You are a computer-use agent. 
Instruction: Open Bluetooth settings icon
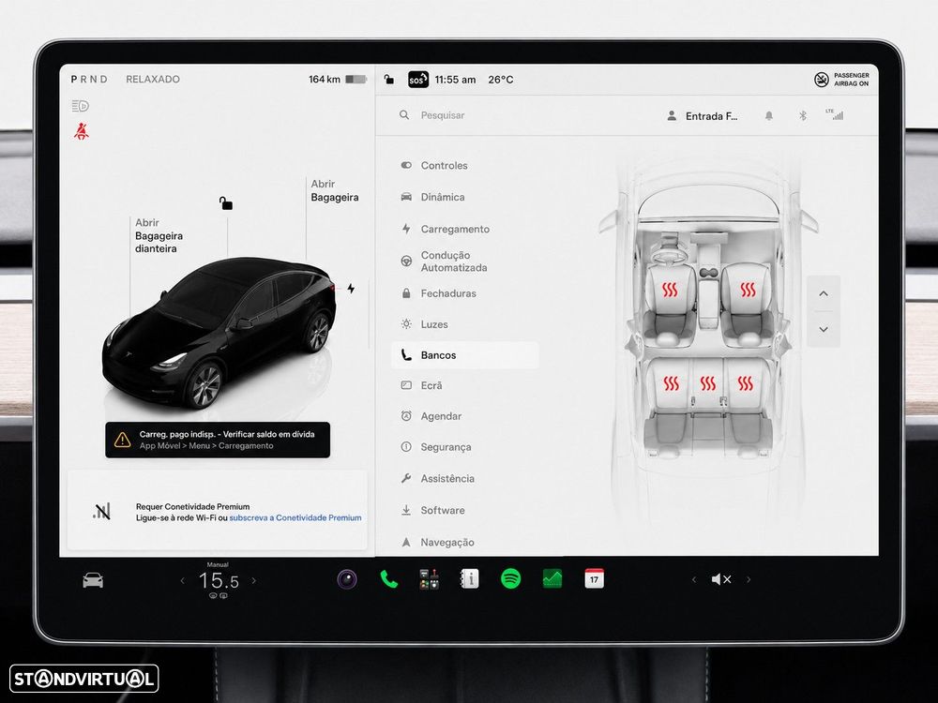coord(803,116)
